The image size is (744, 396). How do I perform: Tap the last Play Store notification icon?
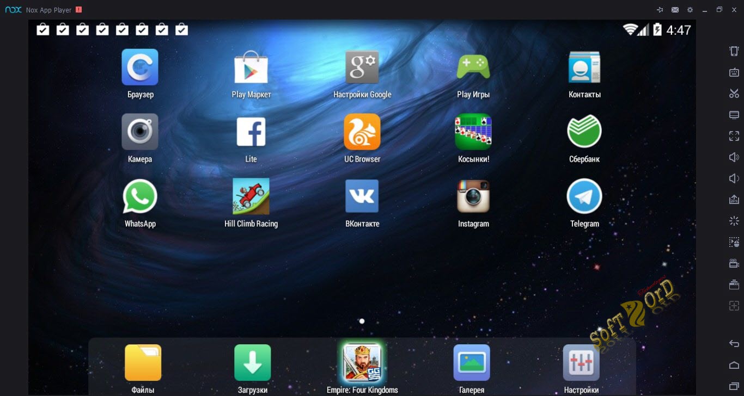coord(182,29)
